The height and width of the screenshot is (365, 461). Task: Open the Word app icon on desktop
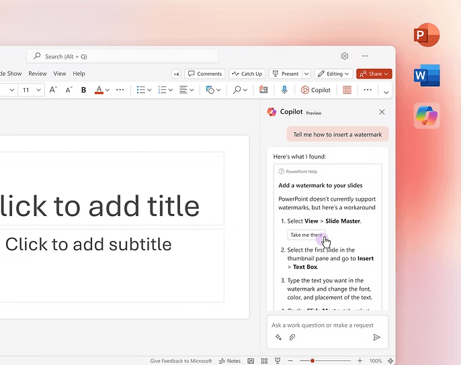pos(427,75)
